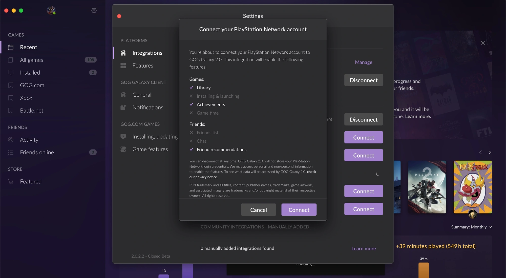Image resolution: width=506 pixels, height=278 pixels.
Task: Open the General settings tab
Action: [142, 95]
